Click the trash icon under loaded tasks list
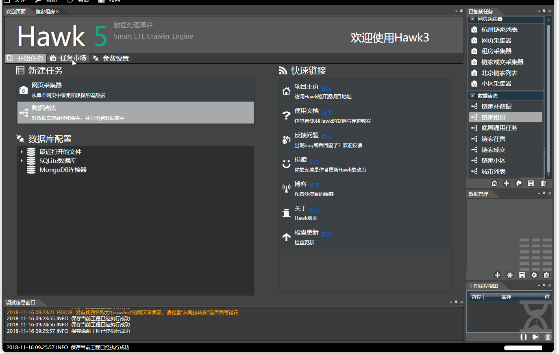 click(x=543, y=183)
